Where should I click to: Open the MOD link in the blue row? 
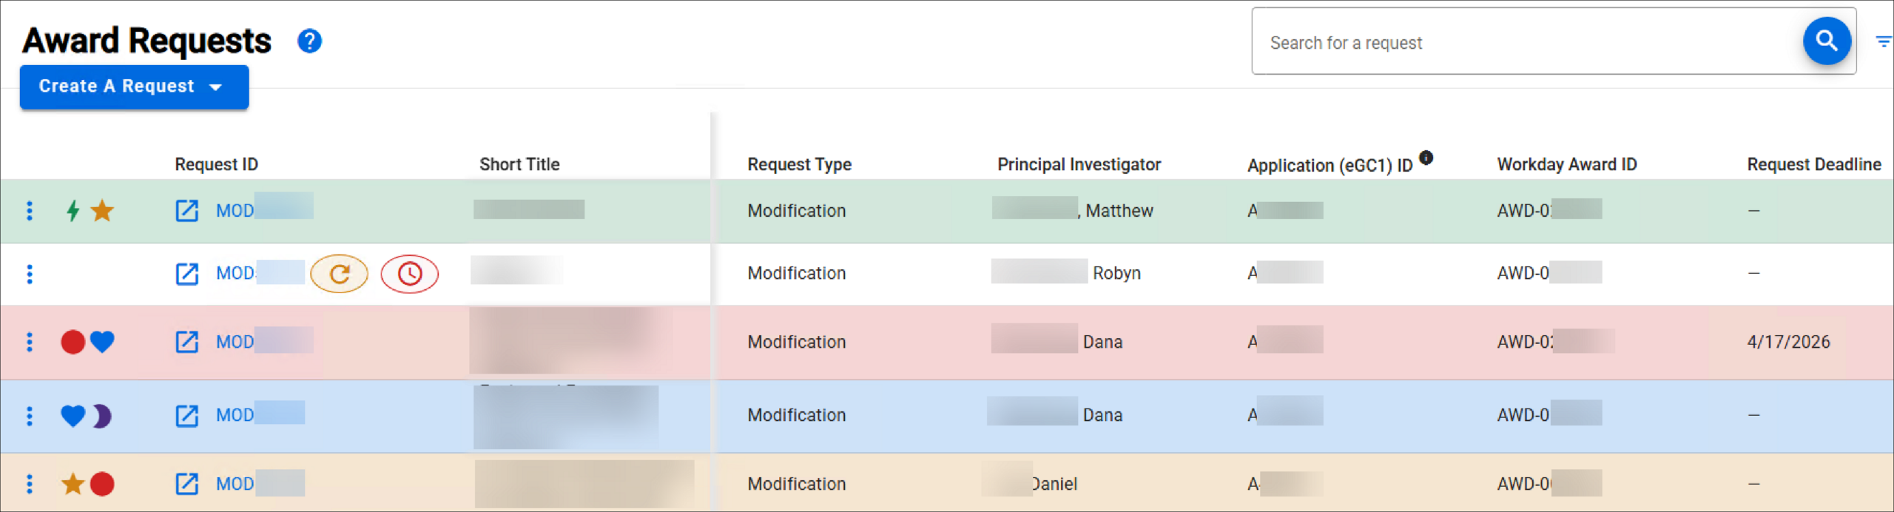tap(235, 415)
